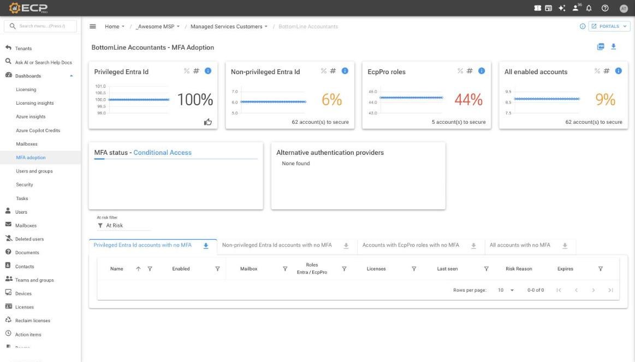635x362 pixels.
Task: Sort Name column ascending arrow
Action: tap(138, 269)
